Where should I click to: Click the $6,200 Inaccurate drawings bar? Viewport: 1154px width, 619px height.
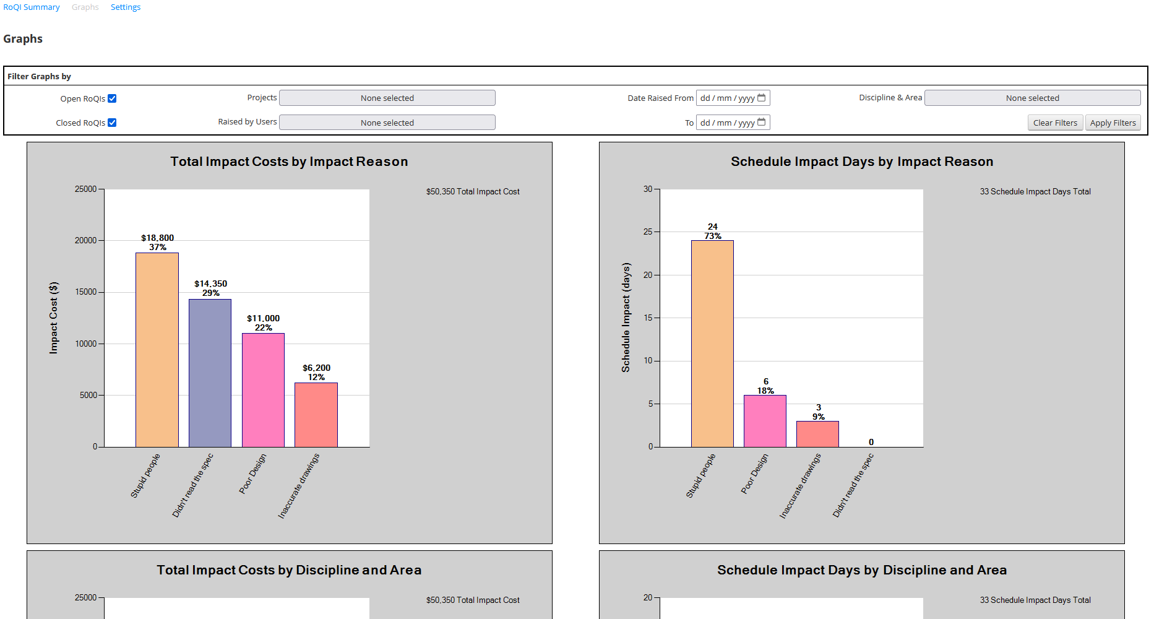pos(316,415)
